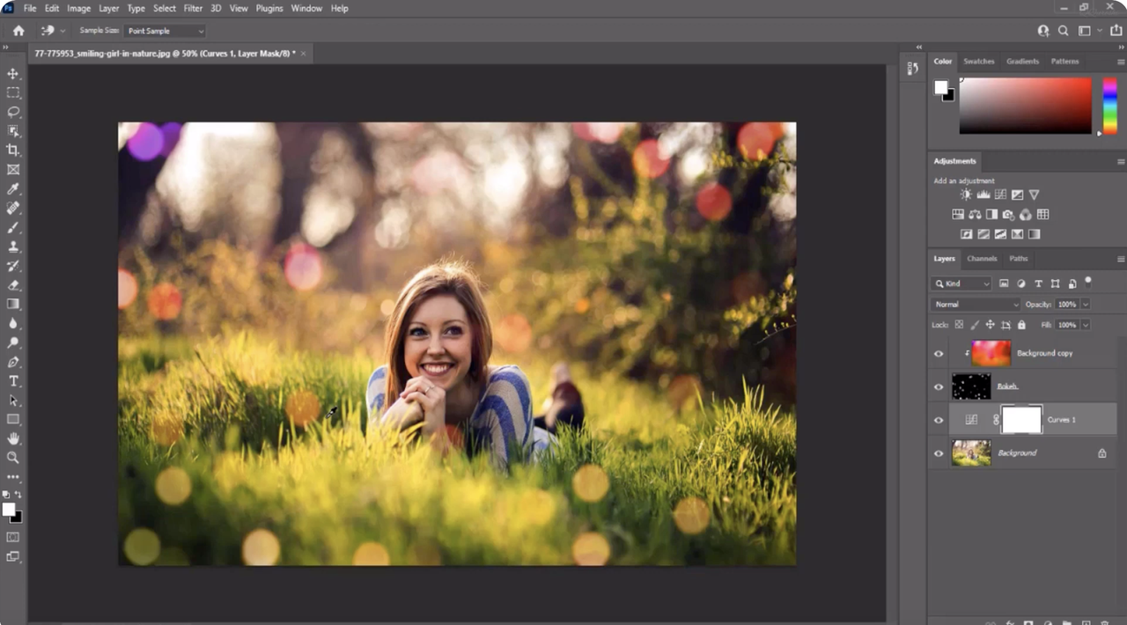1127x625 pixels.
Task: Open the Sample Size dropdown
Action: coord(165,31)
